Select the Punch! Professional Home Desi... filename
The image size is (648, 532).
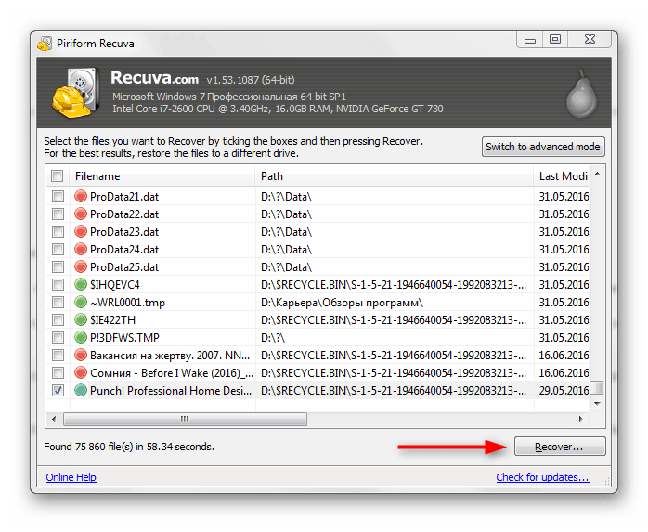pos(171,391)
